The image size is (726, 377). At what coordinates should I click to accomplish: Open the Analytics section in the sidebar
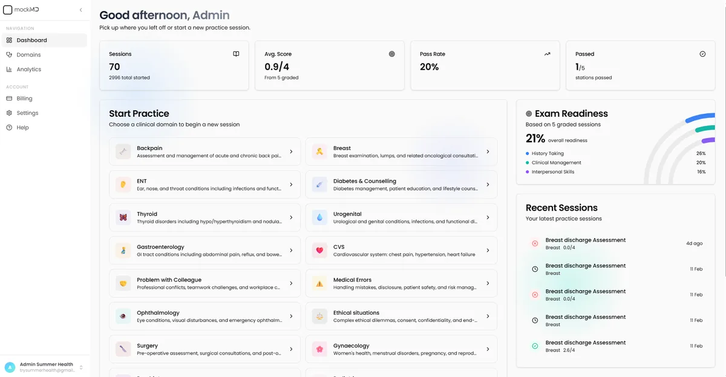point(27,69)
